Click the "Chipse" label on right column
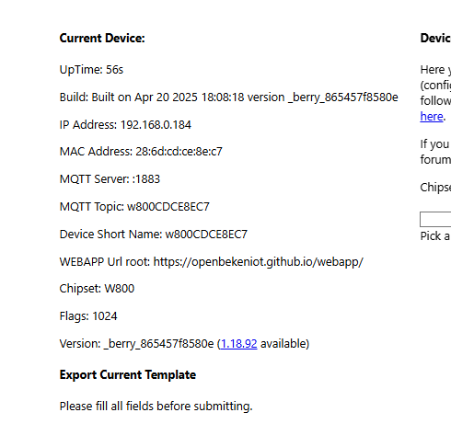 pos(435,188)
